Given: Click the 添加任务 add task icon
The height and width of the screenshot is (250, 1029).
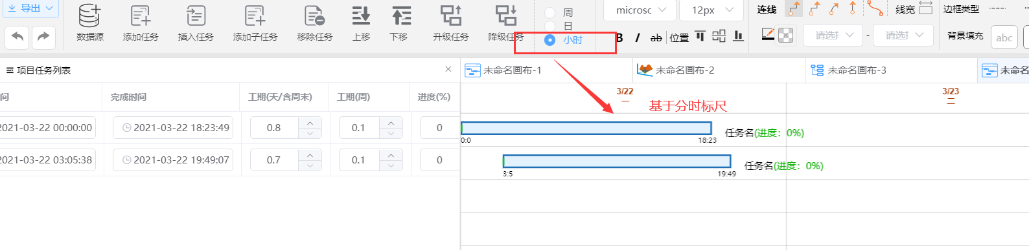Looking at the screenshot, I should click(141, 16).
